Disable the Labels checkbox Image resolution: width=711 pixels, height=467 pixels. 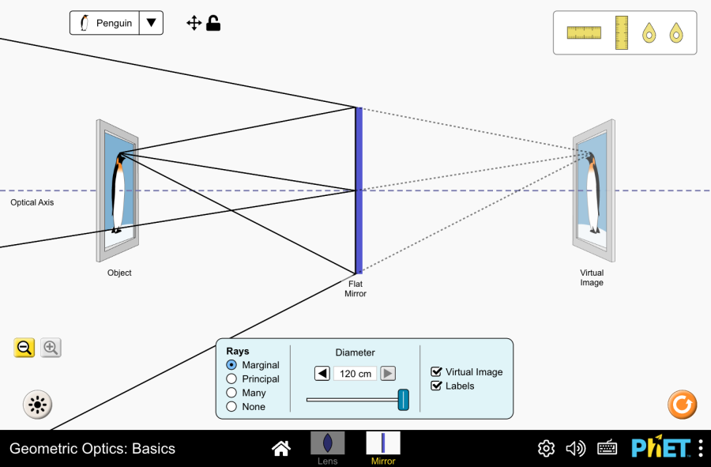click(x=436, y=386)
